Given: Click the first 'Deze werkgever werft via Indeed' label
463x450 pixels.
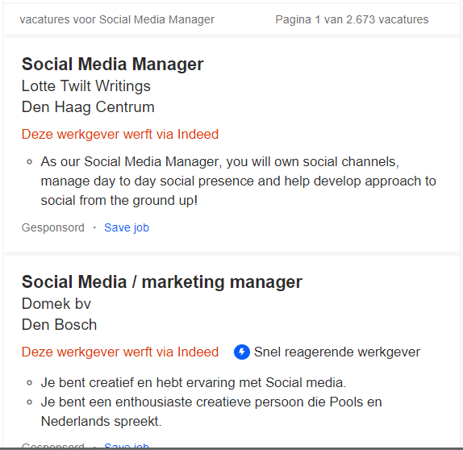Looking at the screenshot, I should tap(120, 135).
